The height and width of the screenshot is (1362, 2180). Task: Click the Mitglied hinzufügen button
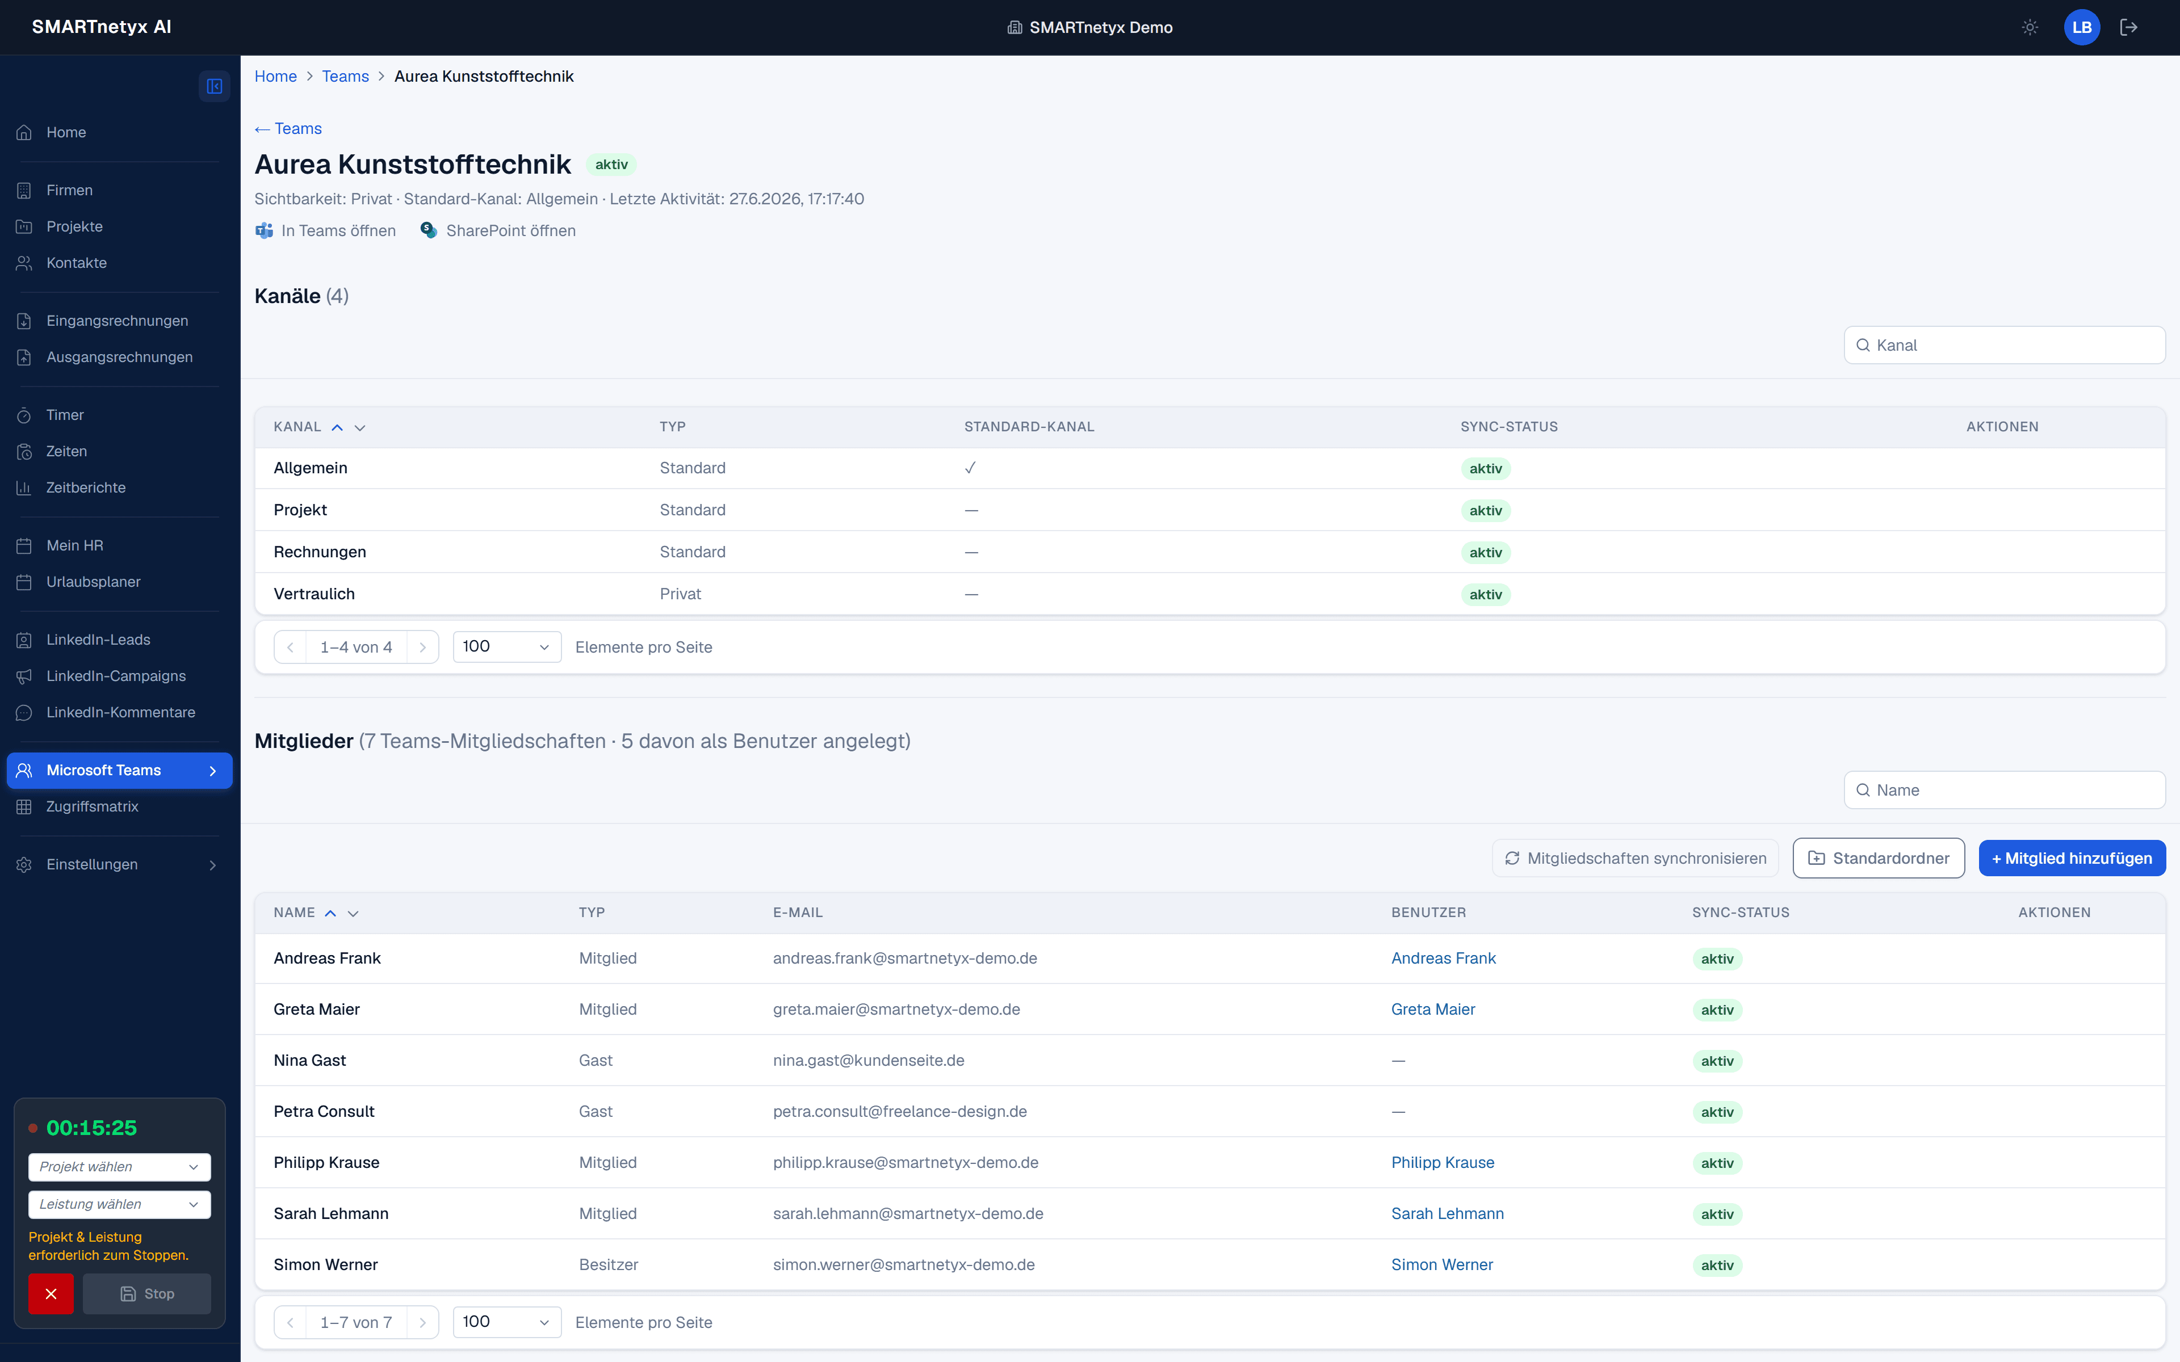pyautogui.click(x=2072, y=859)
